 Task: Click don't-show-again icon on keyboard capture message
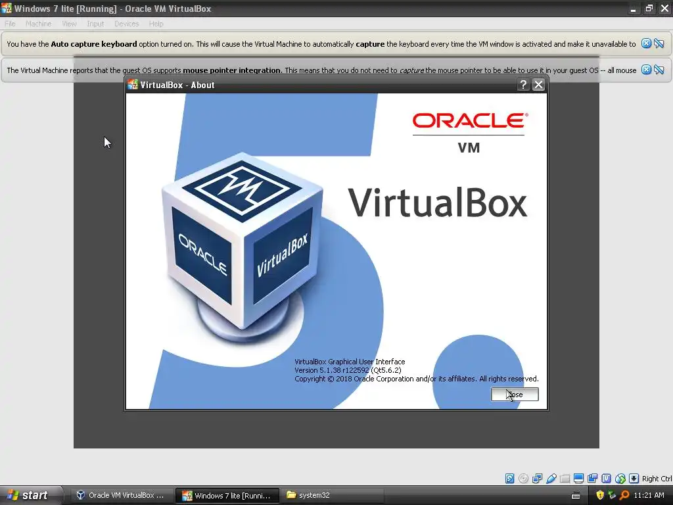coord(659,43)
